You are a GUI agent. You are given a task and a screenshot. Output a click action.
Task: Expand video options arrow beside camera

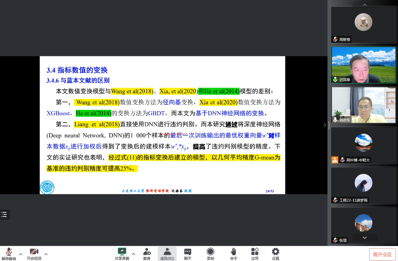46,254
